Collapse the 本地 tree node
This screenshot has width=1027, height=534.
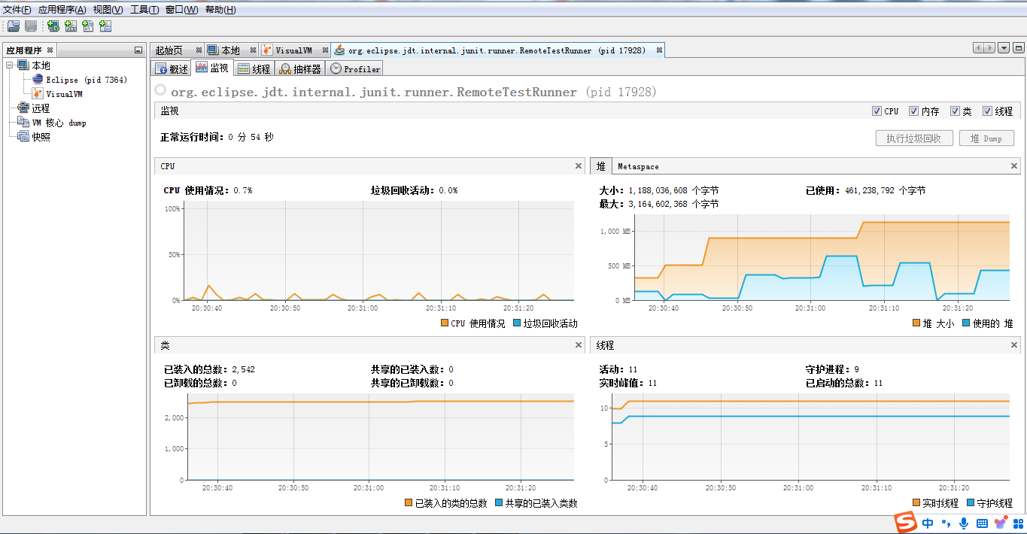[x=9, y=65]
